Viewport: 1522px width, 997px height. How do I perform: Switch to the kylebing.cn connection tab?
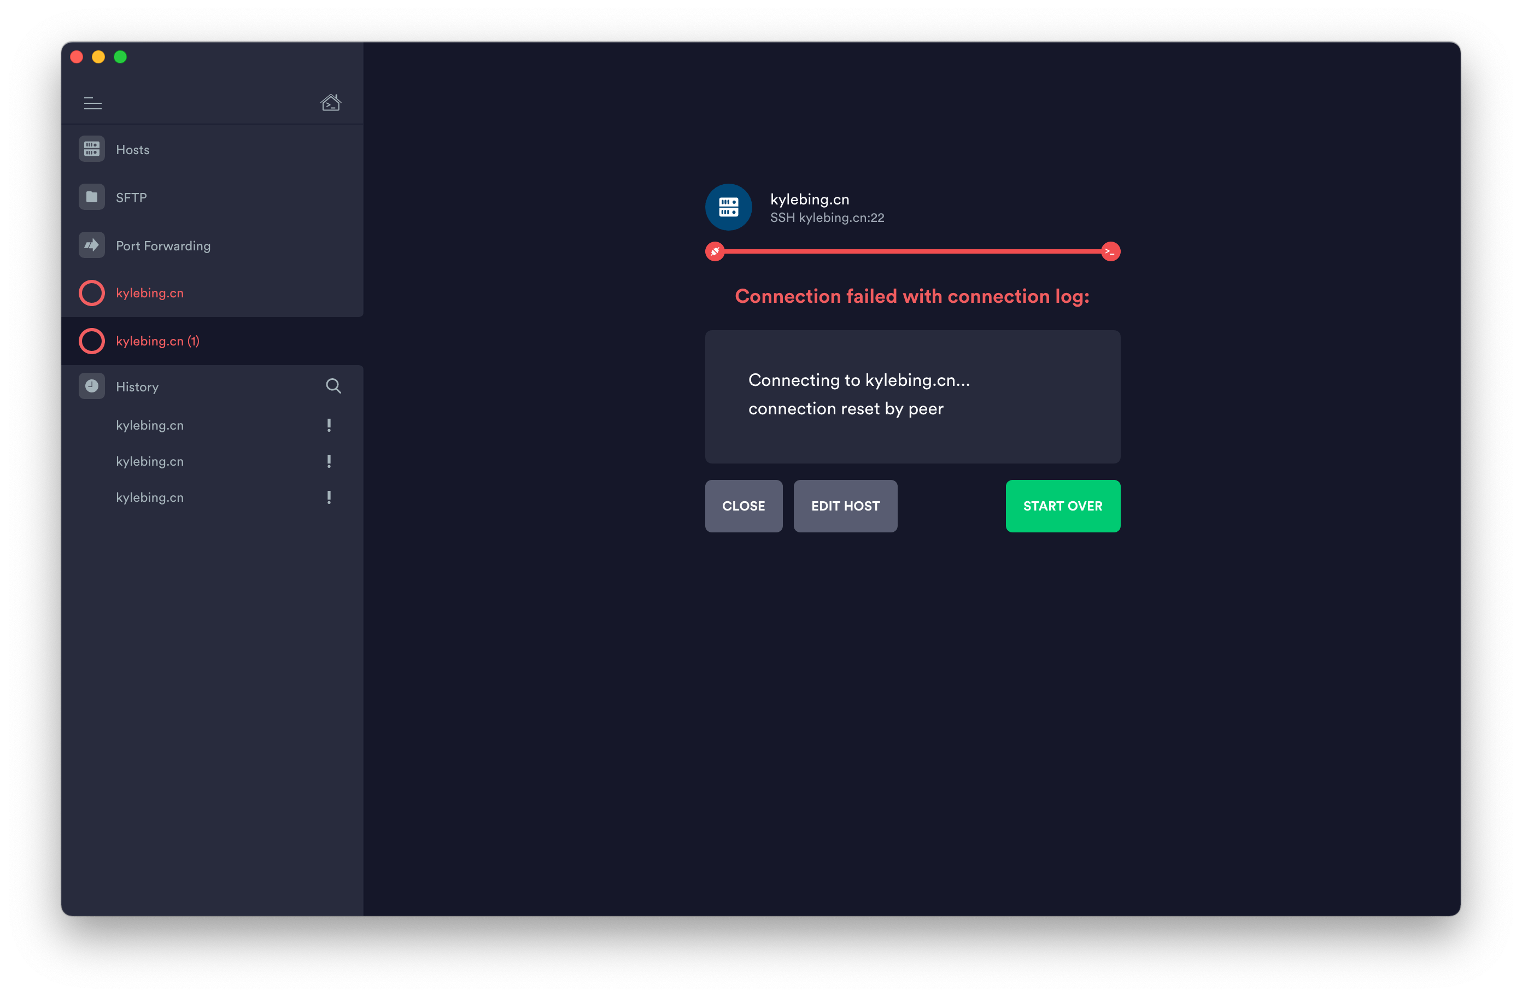click(x=150, y=293)
